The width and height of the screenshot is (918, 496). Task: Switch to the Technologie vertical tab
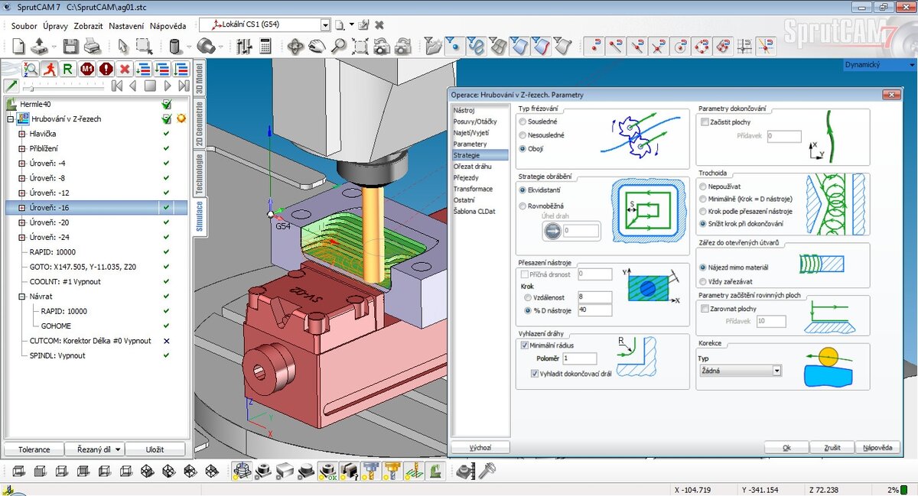[199, 174]
